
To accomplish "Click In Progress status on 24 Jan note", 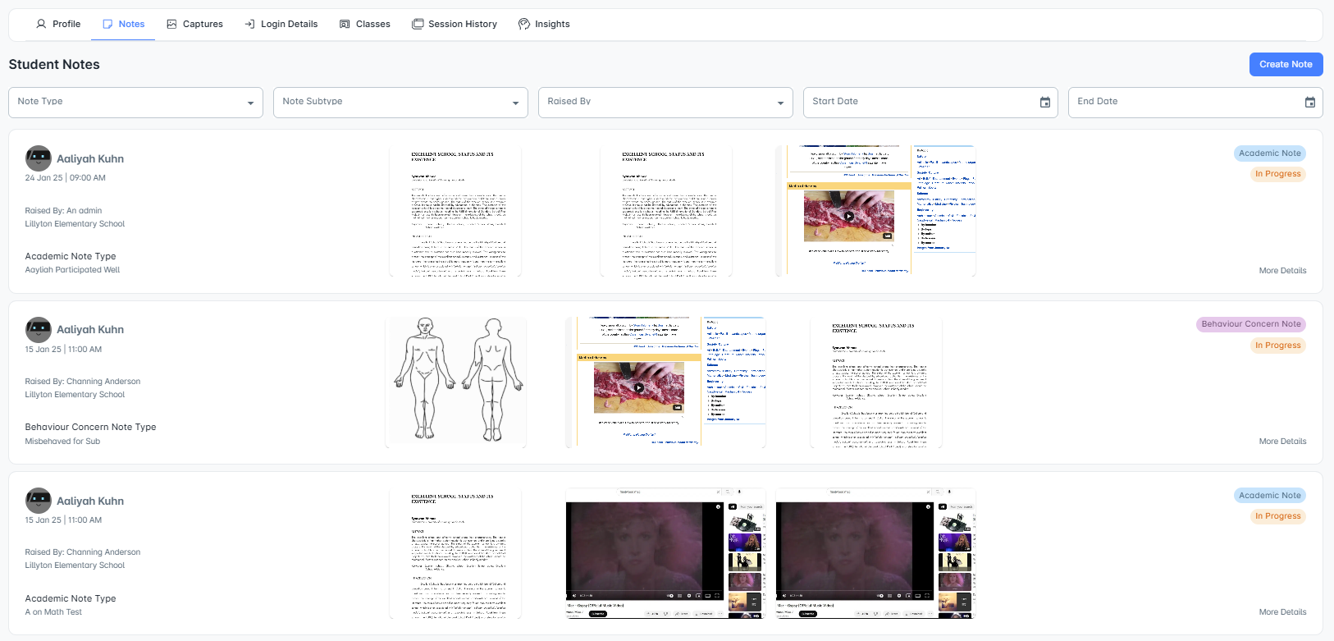I will [1278, 174].
